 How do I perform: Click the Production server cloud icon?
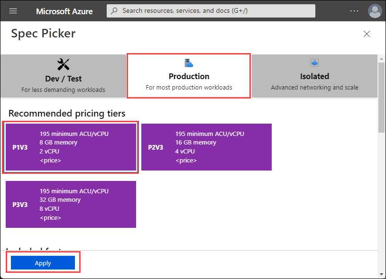click(x=189, y=63)
